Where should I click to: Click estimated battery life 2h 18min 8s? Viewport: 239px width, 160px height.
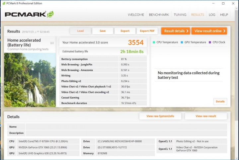pyautogui.click(x=132, y=51)
